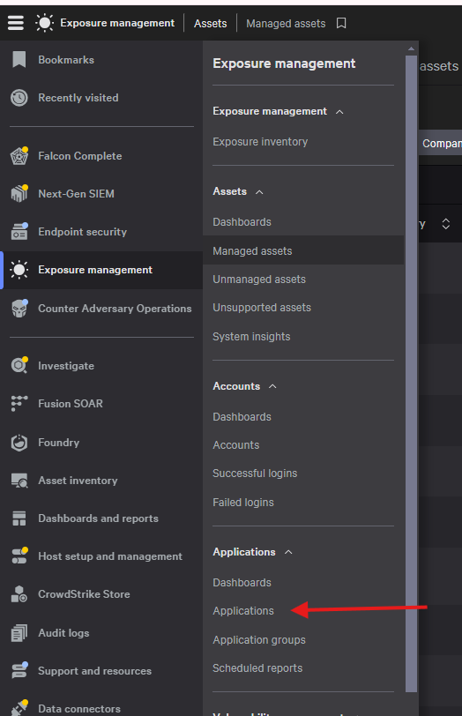The width and height of the screenshot is (462, 716).
Task: Open Exposure inventory
Action: (260, 142)
